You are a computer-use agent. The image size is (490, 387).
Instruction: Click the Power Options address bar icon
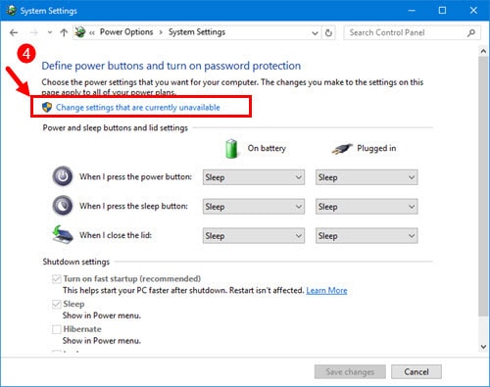80,32
